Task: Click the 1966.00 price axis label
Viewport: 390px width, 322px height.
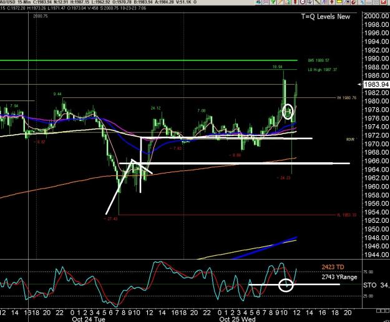Action: tap(376, 161)
